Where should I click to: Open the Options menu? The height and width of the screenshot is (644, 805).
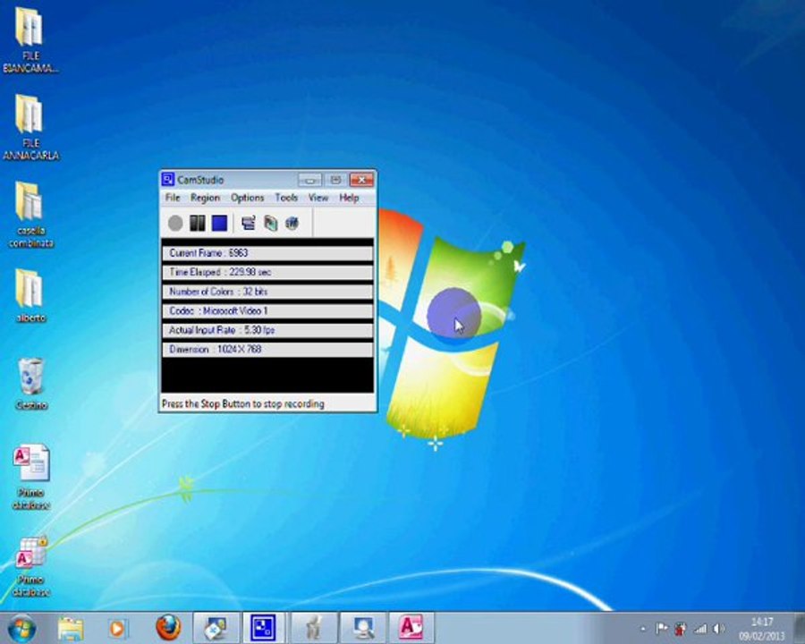(247, 198)
